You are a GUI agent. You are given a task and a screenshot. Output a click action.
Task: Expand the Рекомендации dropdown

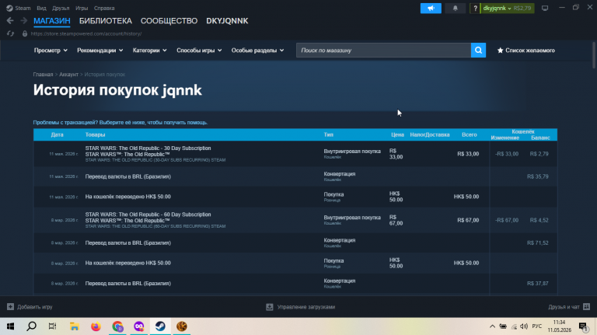click(99, 51)
